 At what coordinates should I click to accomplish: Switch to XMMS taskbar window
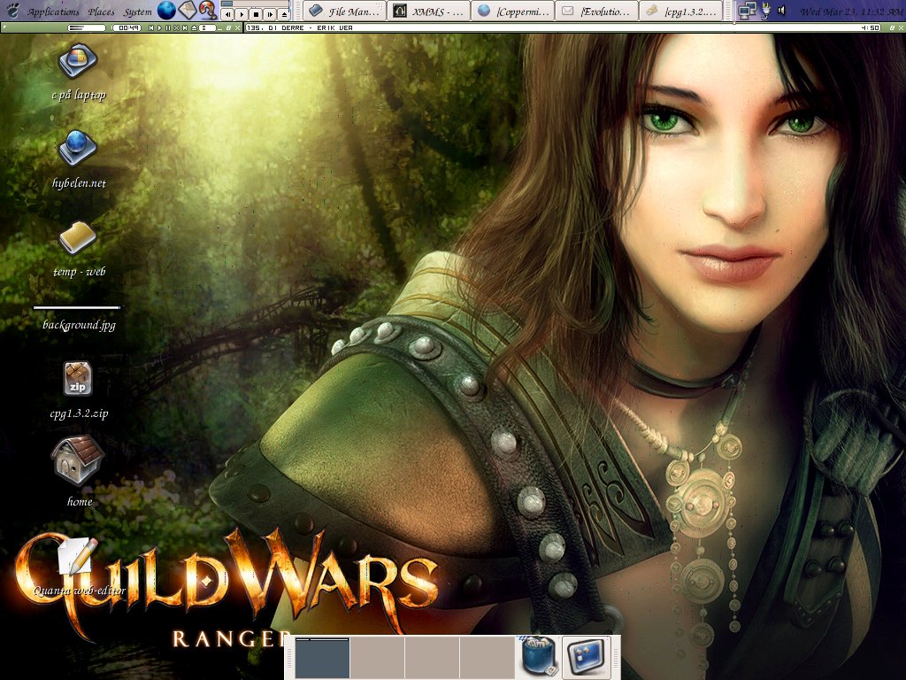[428, 11]
